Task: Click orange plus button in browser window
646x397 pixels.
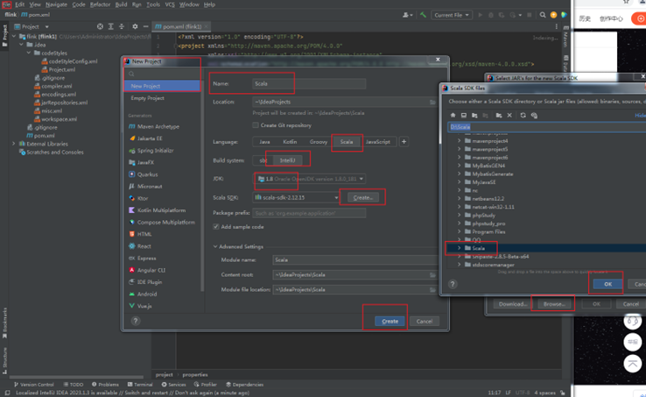Action: tap(640, 18)
